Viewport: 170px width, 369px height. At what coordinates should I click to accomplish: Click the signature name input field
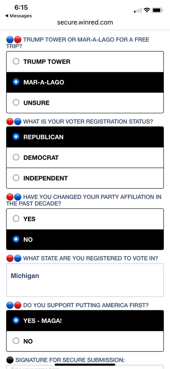click(x=85, y=367)
